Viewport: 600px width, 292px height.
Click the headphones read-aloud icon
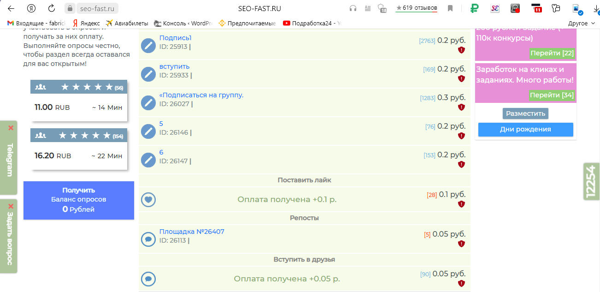click(x=353, y=8)
